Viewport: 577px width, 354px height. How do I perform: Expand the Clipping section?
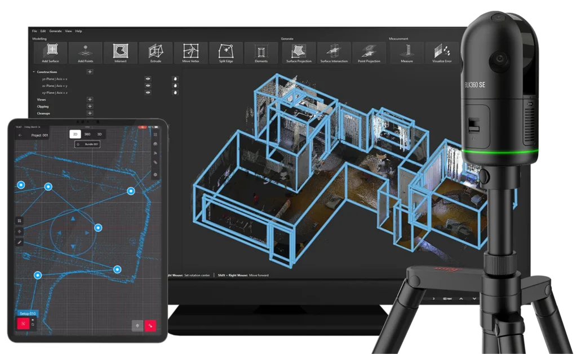[90, 106]
